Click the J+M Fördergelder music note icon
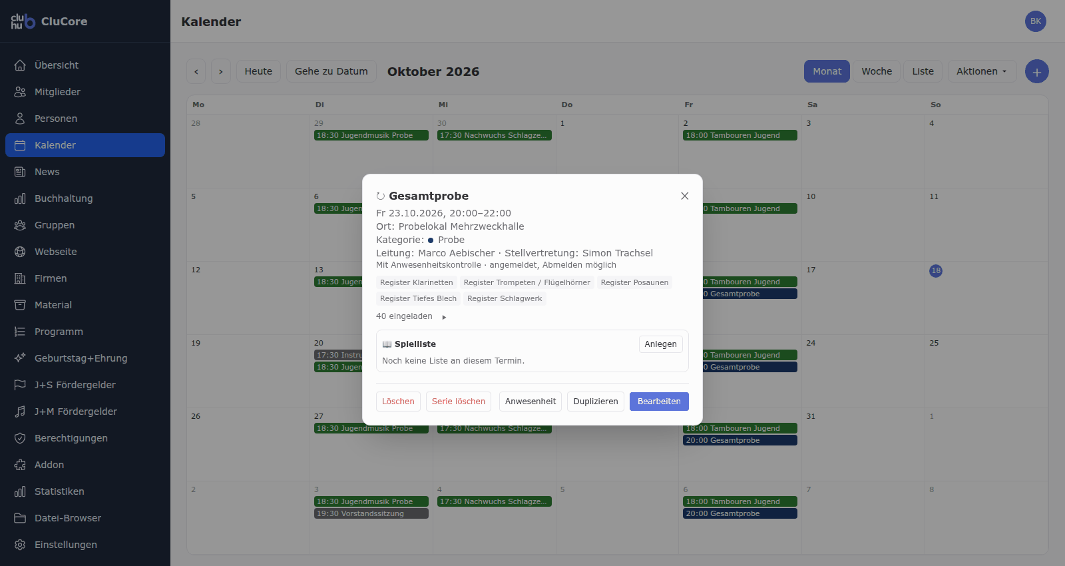 (20, 412)
